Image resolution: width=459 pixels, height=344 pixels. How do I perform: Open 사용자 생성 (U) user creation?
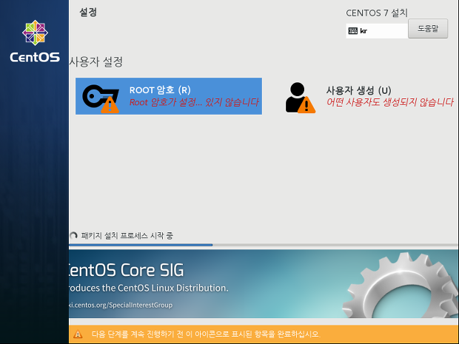(369, 97)
